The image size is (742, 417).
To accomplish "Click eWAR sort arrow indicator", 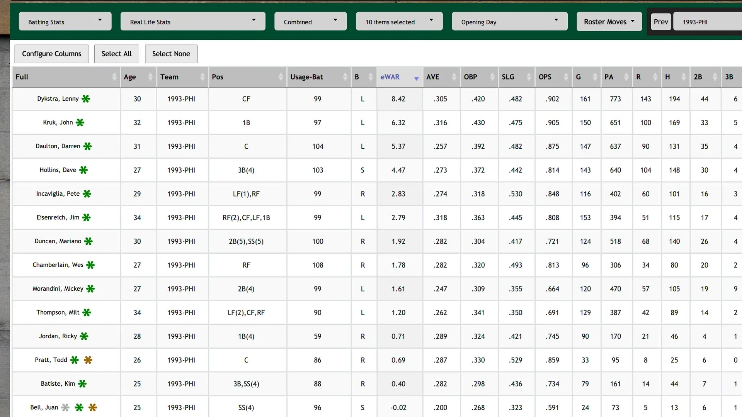I will [416, 78].
